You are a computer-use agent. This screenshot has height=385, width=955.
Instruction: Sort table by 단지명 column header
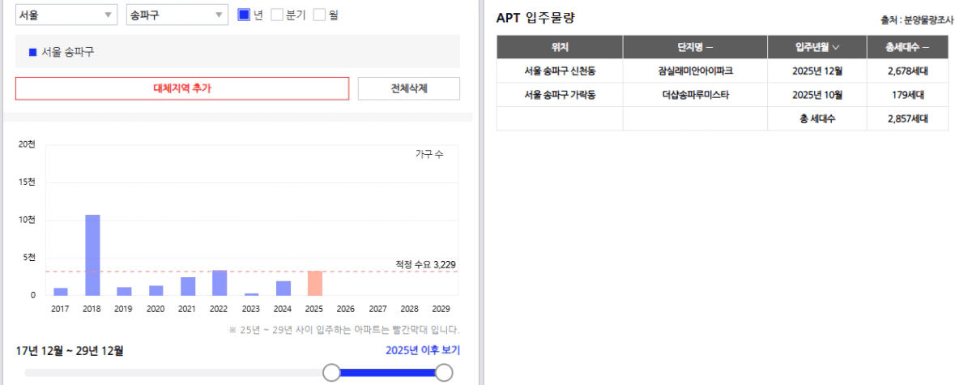[x=695, y=47]
